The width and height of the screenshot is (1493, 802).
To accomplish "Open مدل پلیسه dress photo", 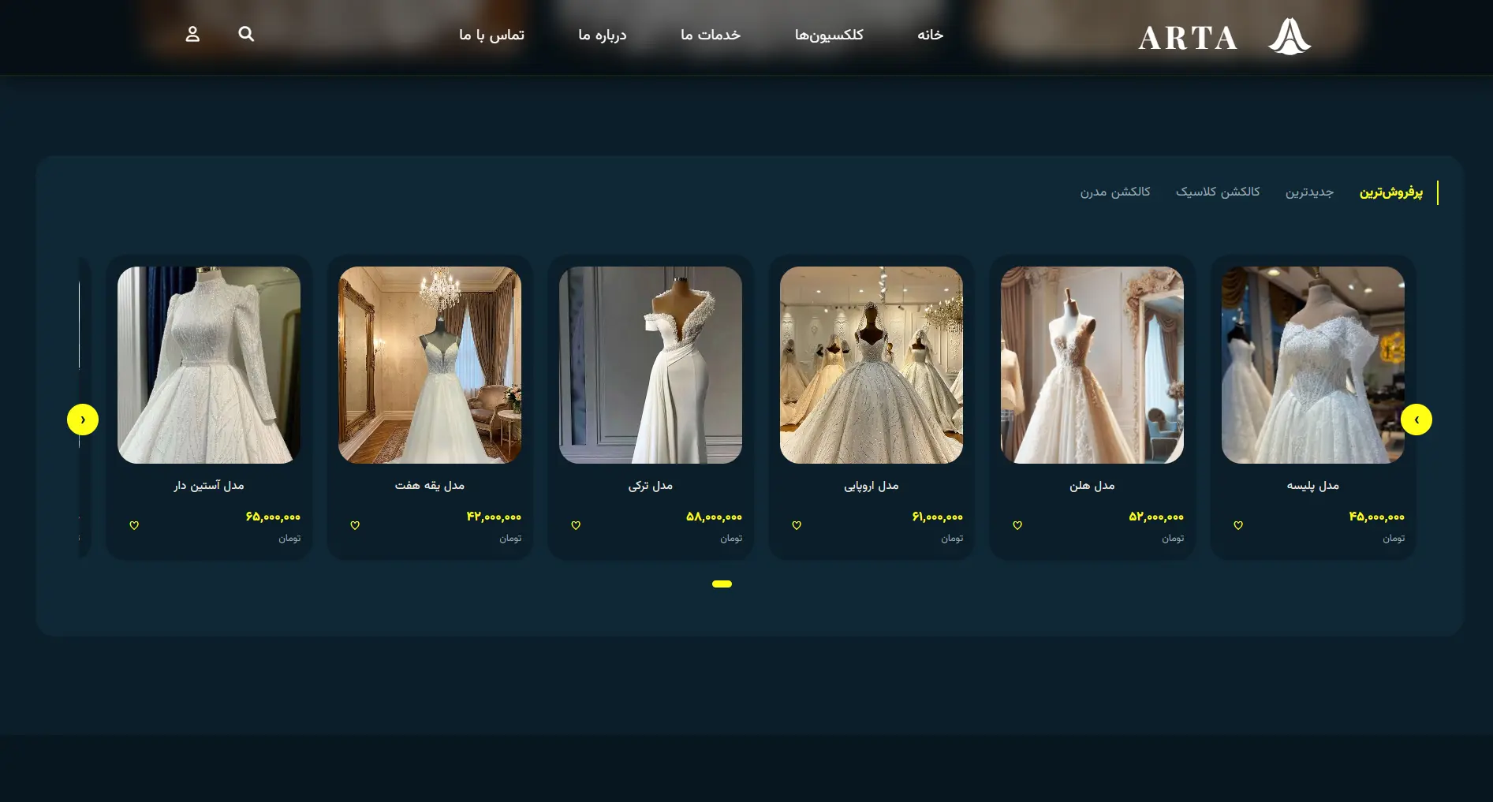I will point(1313,365).
